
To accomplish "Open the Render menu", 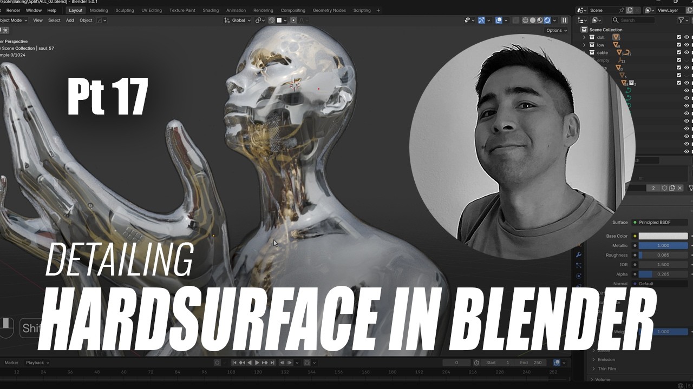I will [x=13, y=10].
